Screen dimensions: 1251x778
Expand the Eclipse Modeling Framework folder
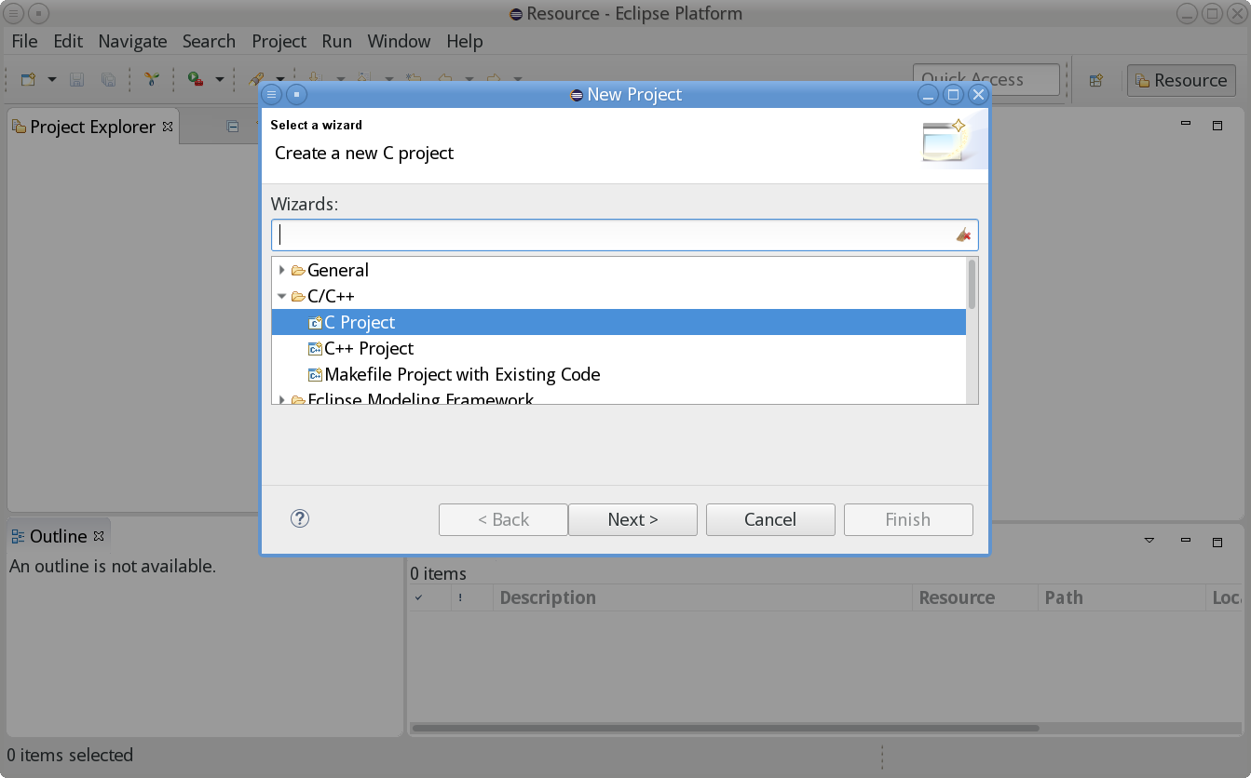tap(282, 400)
